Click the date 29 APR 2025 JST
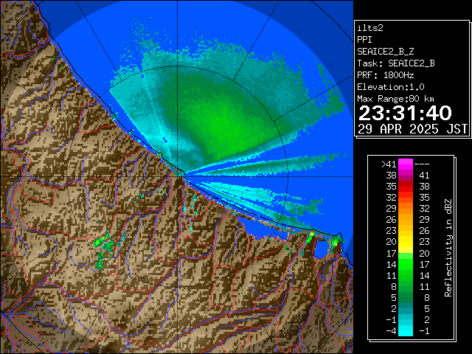 (x=413, y=129)
